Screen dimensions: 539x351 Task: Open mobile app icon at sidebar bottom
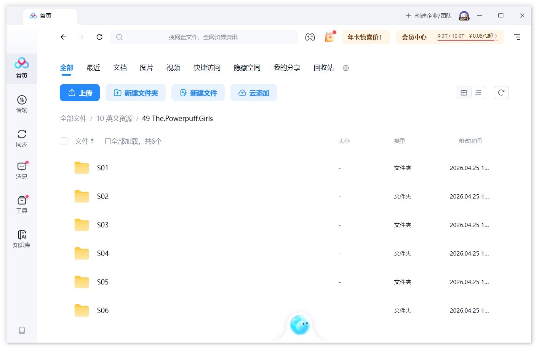pos(22,331)
